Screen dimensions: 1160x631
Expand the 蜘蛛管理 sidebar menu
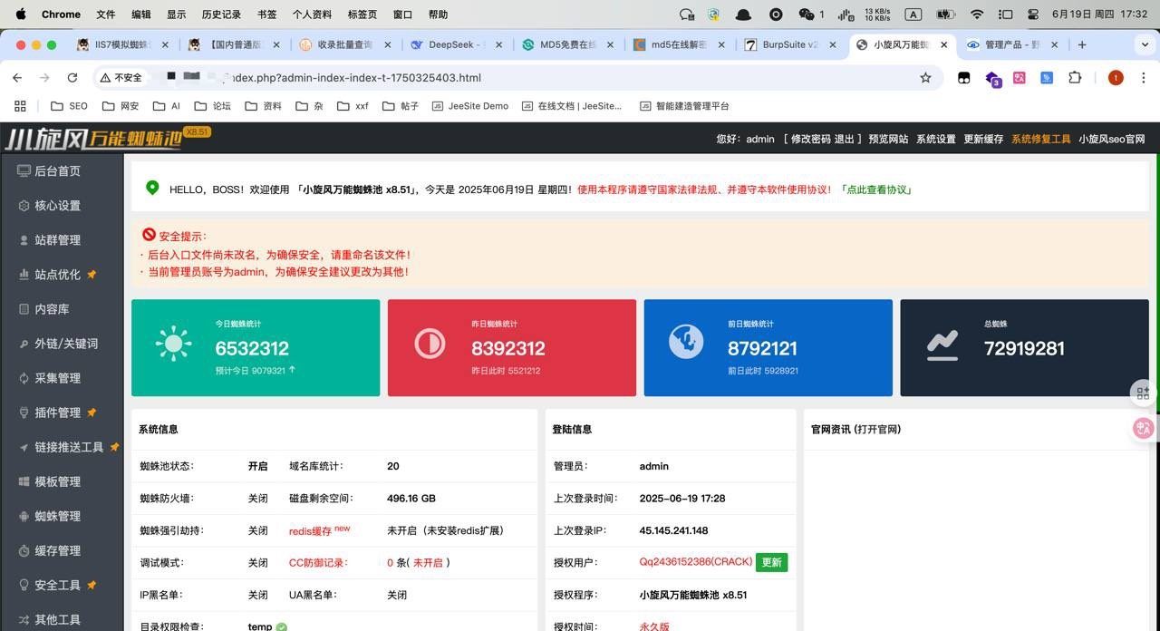click(x=57, y=516)
